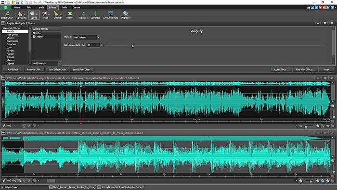This screenshot has width=337, height=190.
Task: Open DirectX effects
Action: [x=70, y=15]
